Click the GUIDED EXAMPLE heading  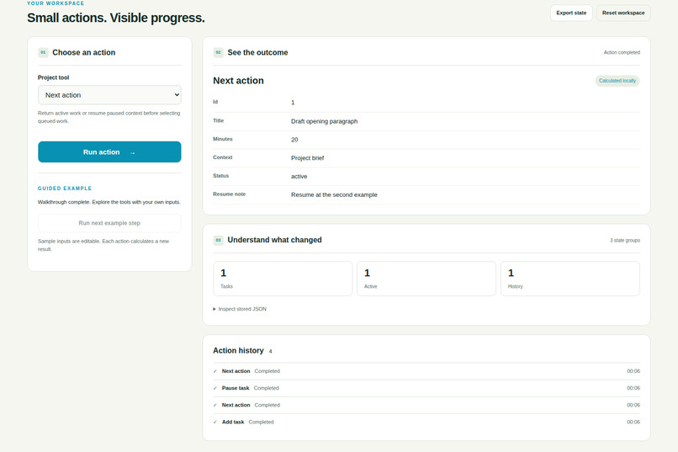65,189
